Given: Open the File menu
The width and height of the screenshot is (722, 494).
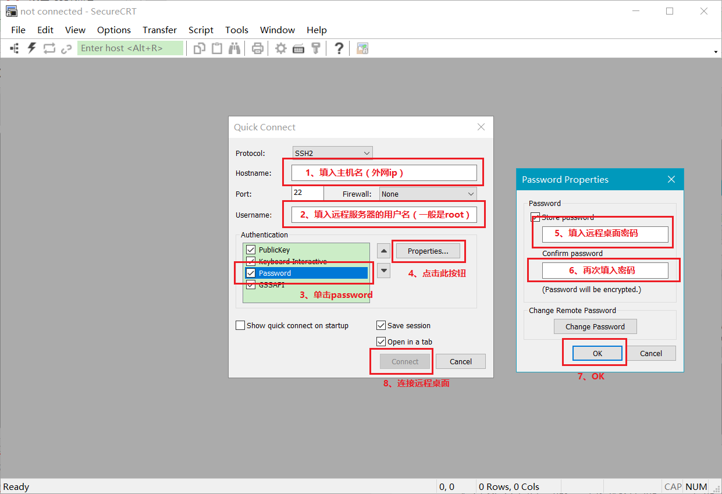Looking at the screenshot, I should 18,30.
